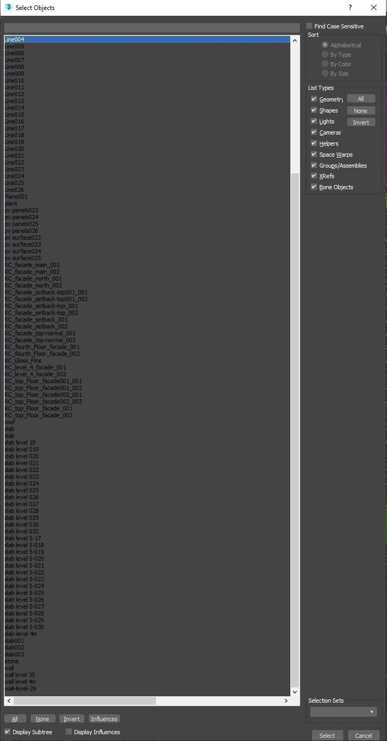Click the horizontal scrollbar thumb

point(85,701)
